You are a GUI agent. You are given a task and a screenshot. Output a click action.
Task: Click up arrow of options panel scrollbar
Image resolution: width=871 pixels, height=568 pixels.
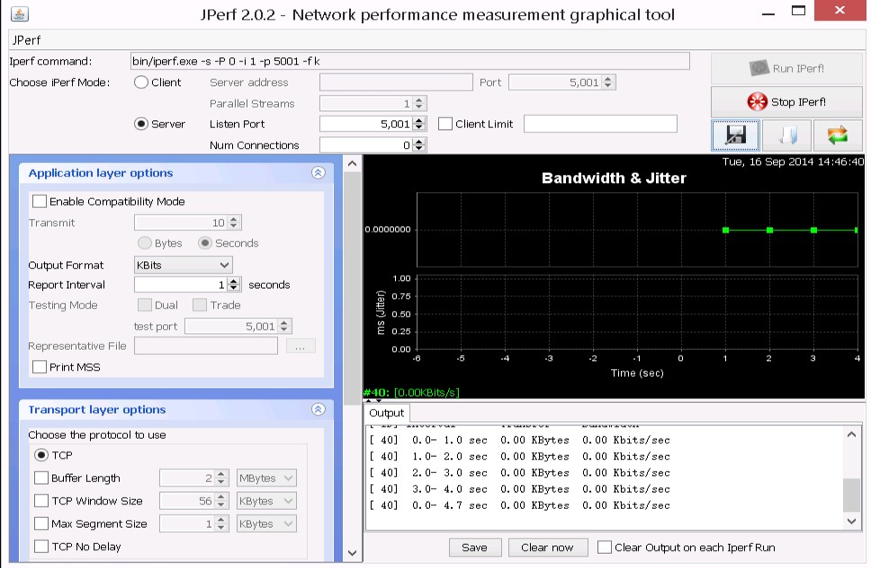tap(352, 164)
